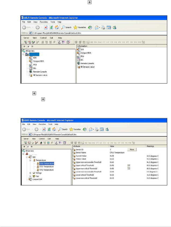Open Remote Console in Information pane

87,63
